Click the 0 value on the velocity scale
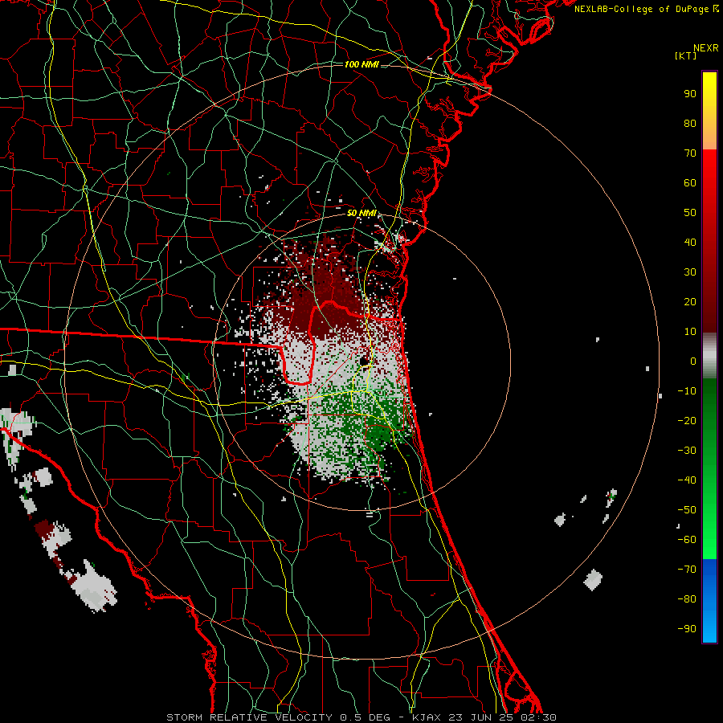723x723 pixels. click(693, 361)
